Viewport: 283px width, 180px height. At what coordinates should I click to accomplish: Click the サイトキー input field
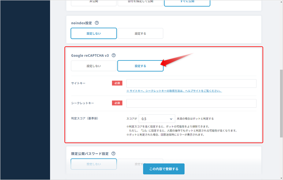point(191,83)
